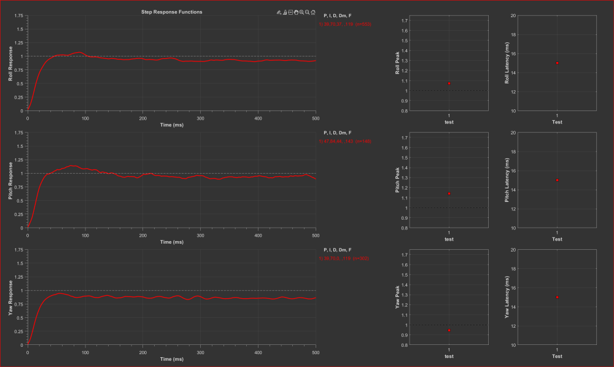
Task: Click the Yaw Latency data point
Action: pyautogui.click(x=557, y=297)
